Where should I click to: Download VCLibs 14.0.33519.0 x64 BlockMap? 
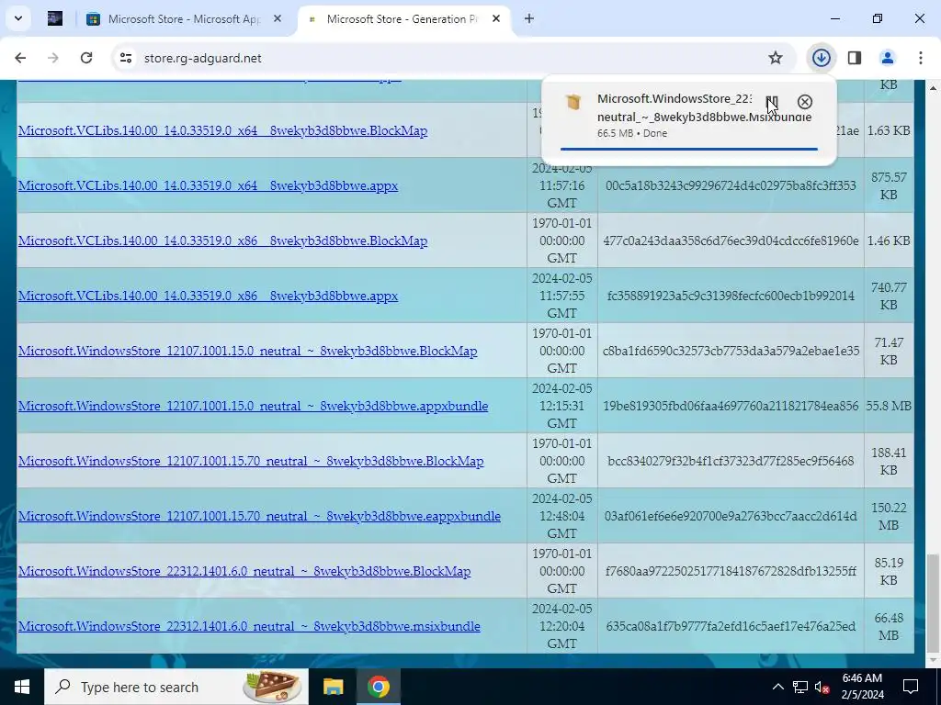point(222,130)
